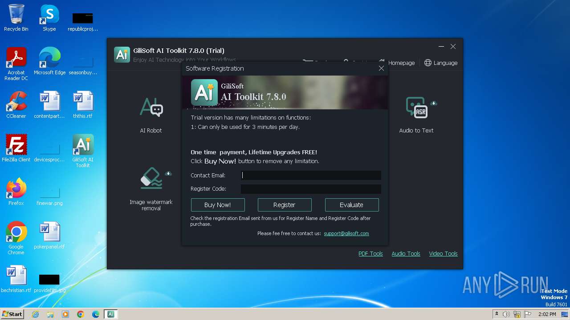The height and width of the screenshot is (320, 570).
Task: Open Windows Media Player from taskbar
Action: pos(65,314)
